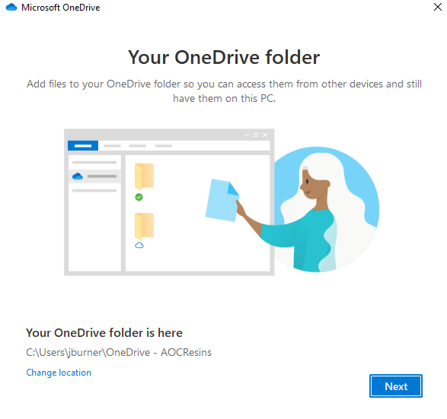Click the 'Add files to your OneDrive' description

(224, 91)
